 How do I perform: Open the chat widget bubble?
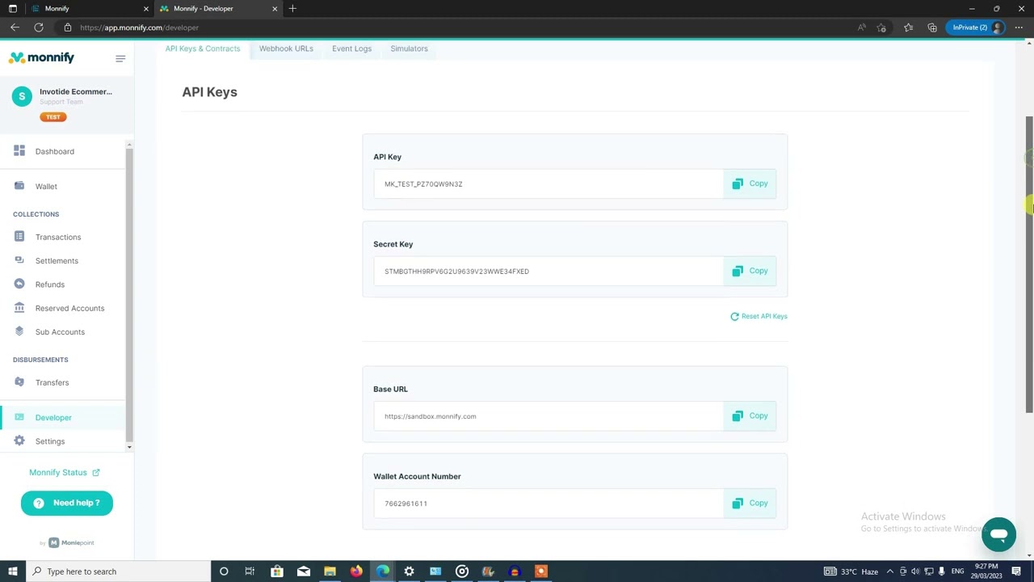[998, 534]
